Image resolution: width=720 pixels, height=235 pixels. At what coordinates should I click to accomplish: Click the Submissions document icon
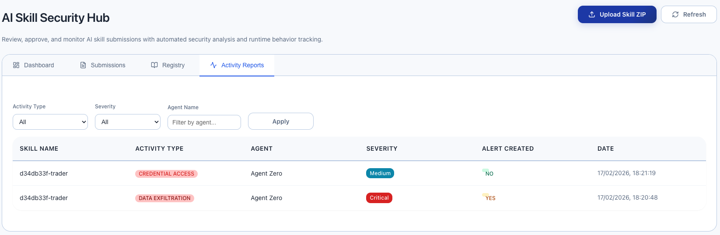83,65
